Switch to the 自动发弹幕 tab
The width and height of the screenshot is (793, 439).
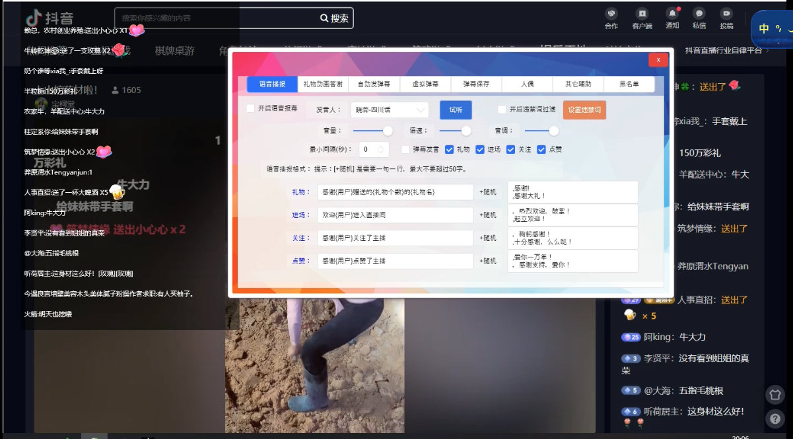point(374,84)
